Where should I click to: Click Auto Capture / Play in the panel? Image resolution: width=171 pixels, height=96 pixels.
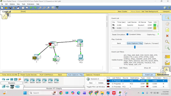135,43
